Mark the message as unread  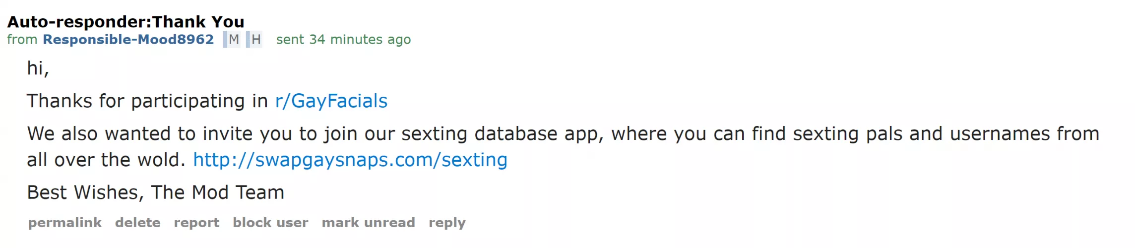pyautogui.click(x=368, y=223)
